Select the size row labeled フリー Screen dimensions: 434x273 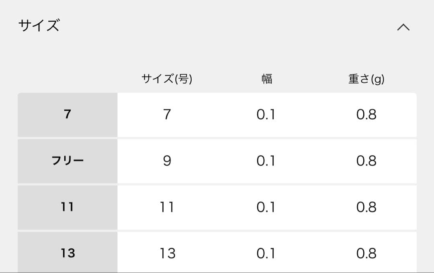click(x=67, y=161)
